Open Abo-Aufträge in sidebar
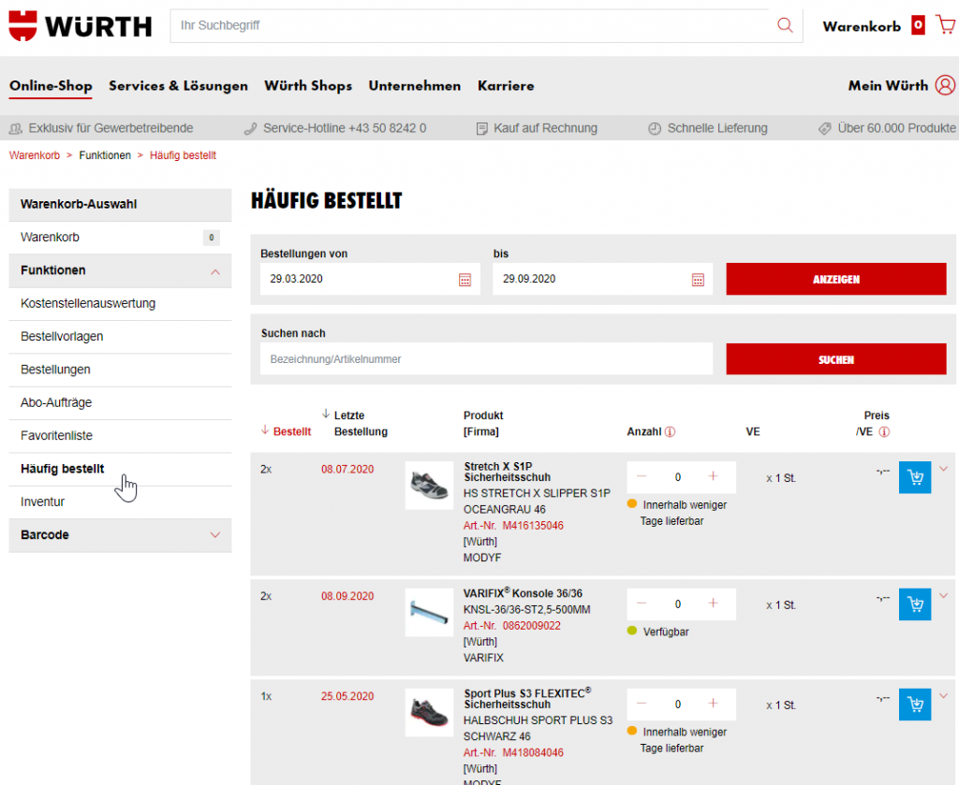 (120, 402)
